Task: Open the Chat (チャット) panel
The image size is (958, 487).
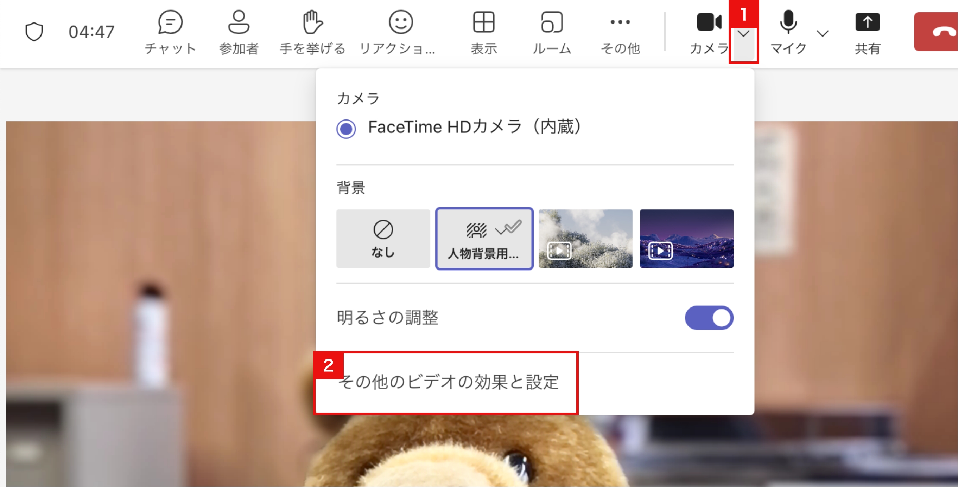Action: pyautogui.click(x=170, y=32)
